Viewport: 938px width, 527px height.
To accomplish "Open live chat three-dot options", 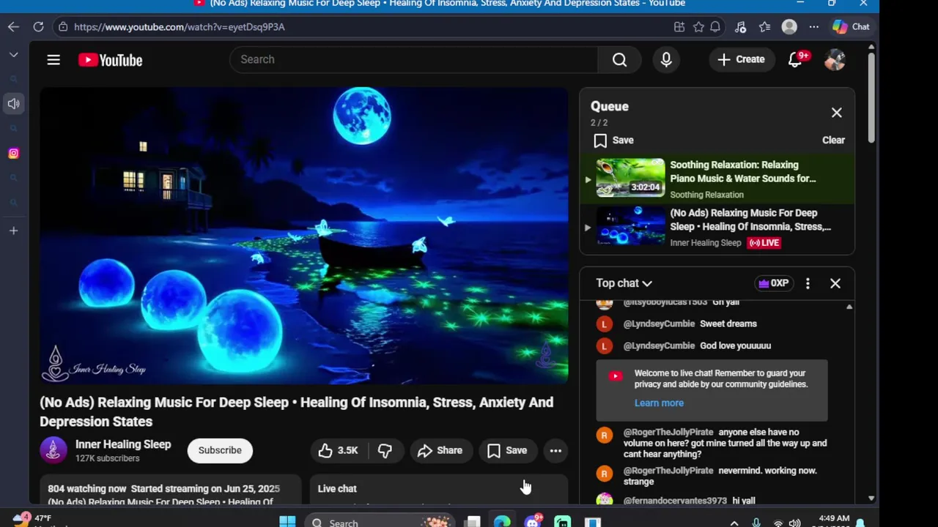I will coord(808,283).
